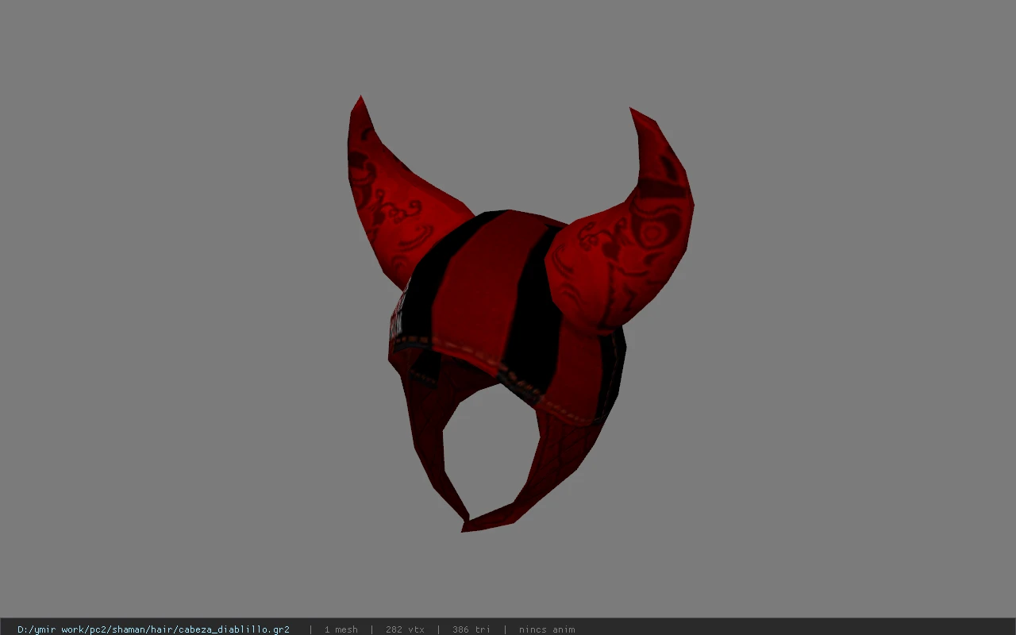Click the red devil-horned hat model
Image resolution: width=1016 pixels, height=635 pixels.
520,314
